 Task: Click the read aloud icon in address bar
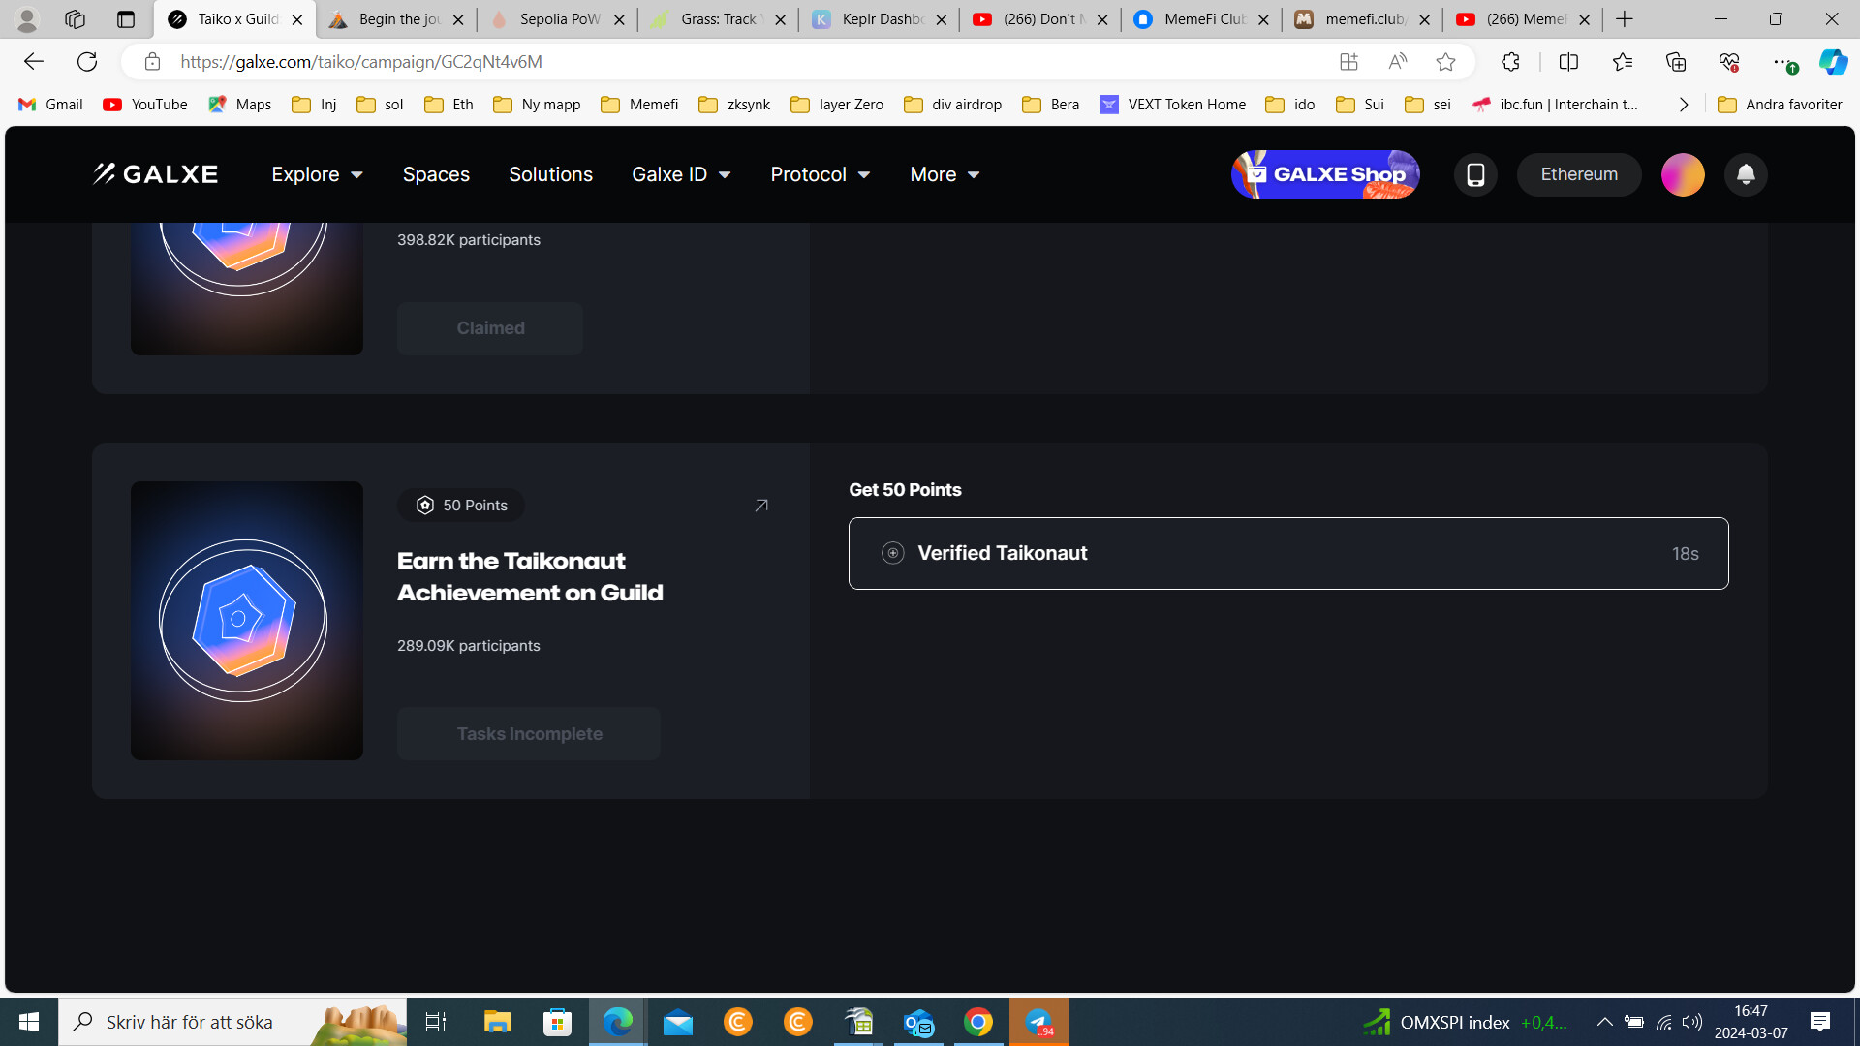click(x=1397, y=62)
